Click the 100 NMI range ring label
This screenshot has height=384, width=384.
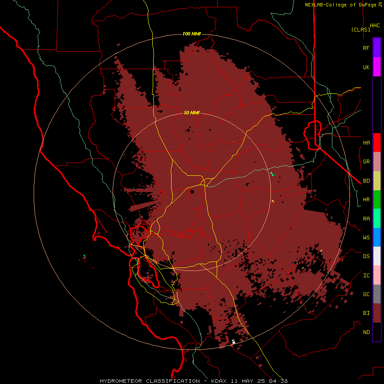click(x=192, y=34)
